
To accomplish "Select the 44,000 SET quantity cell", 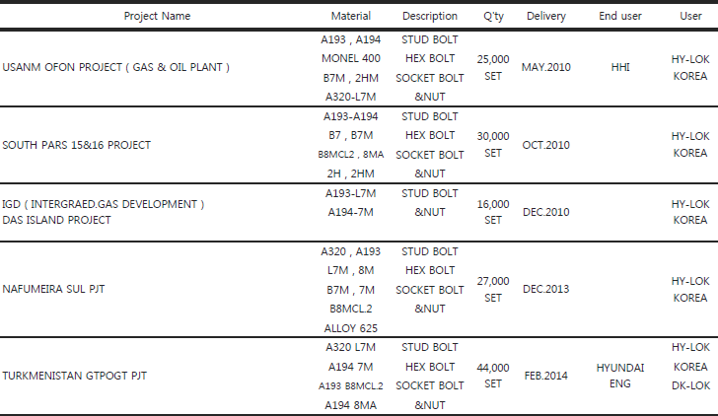I will (x=493, y=376).
